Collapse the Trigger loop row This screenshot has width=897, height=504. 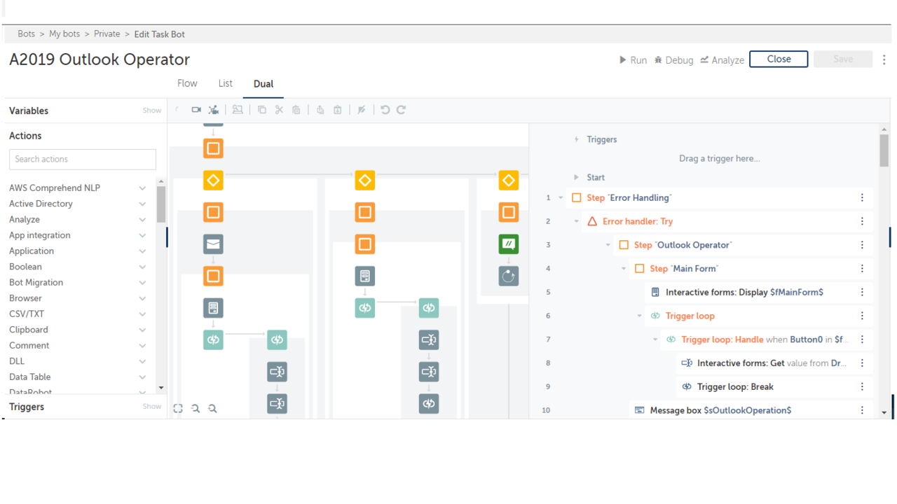[639, 316]
